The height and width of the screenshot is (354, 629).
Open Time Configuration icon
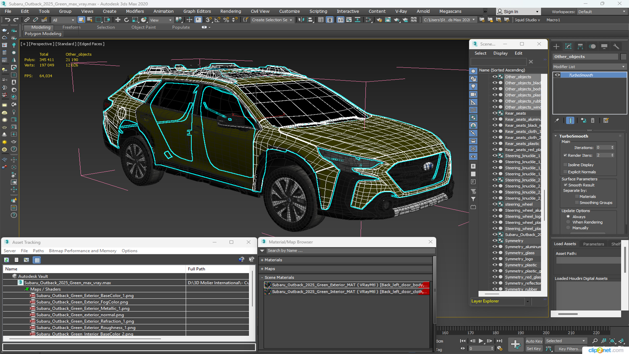(500, 348)
